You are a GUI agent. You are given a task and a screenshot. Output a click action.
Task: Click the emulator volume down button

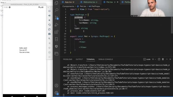[49, 20]
